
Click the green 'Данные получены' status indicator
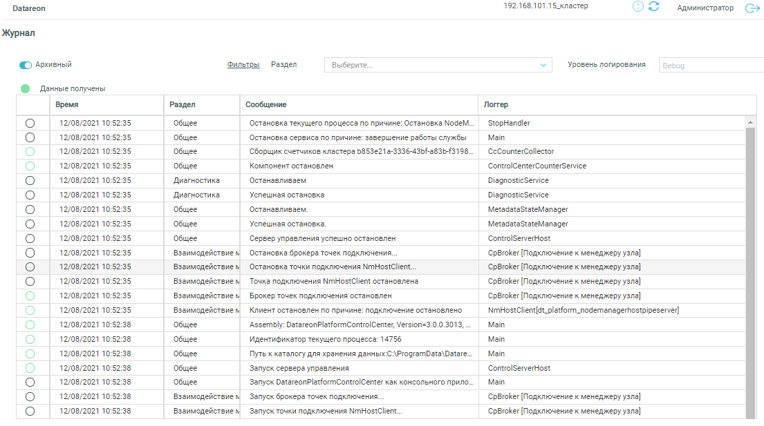(x=26, y=88)
